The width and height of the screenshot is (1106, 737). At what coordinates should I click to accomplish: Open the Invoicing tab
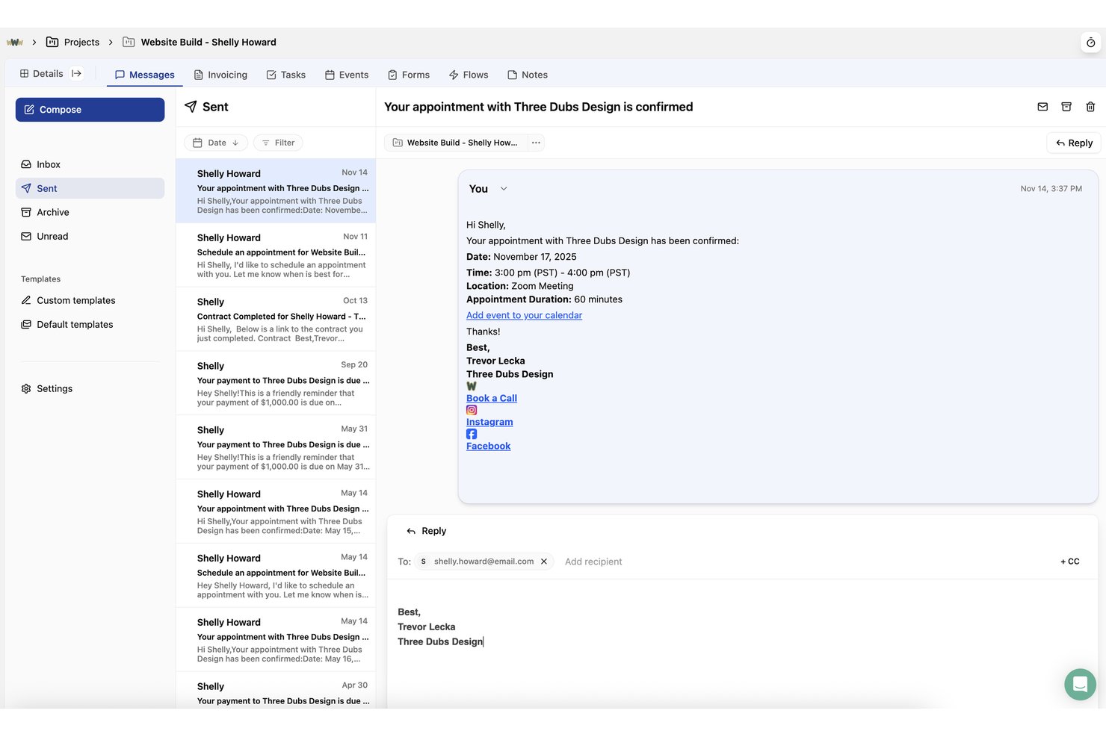pos(220,75)
